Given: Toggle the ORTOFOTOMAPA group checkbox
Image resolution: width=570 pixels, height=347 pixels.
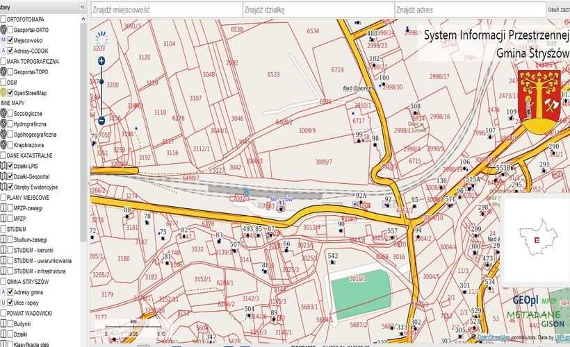Looking at the screenshot, I should click(3, 19).
